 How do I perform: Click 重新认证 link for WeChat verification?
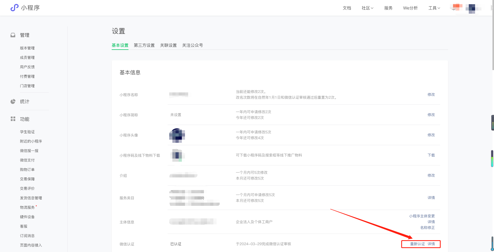click(417, 244)
